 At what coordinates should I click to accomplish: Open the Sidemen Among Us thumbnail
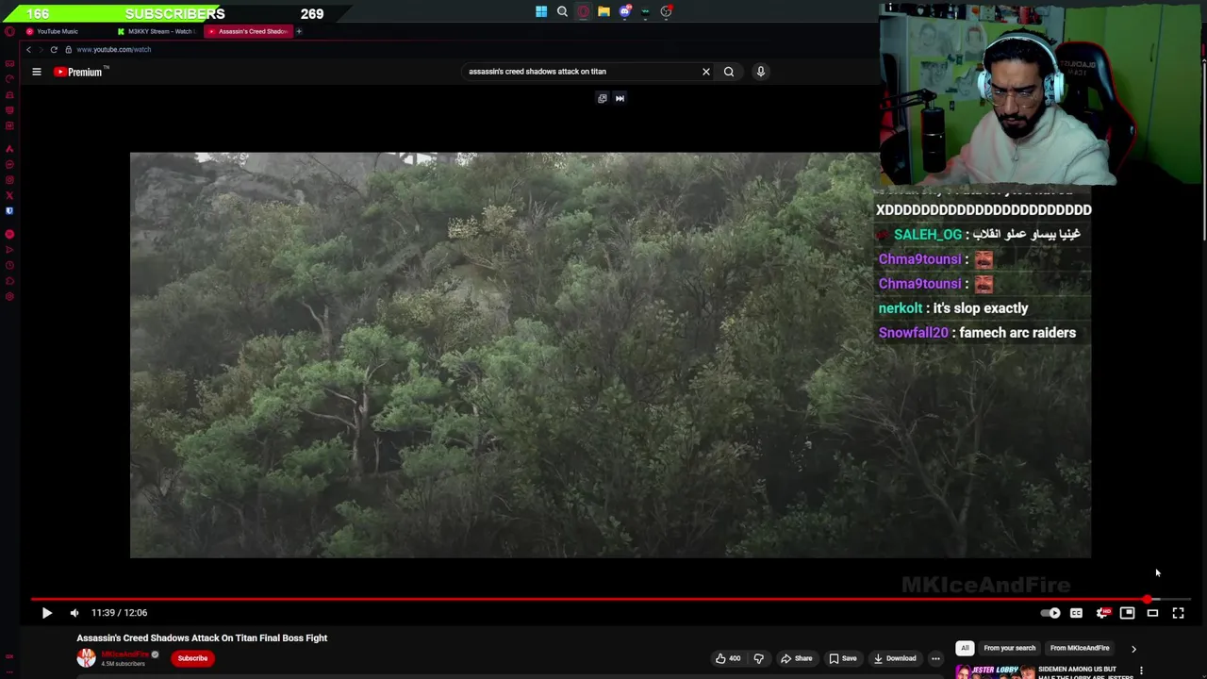tap(995, 671)
